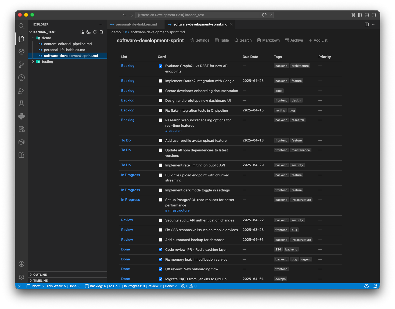Check Implement dark mode toggle card
This screenshot has width=395, height=309.
click(160, 190)
